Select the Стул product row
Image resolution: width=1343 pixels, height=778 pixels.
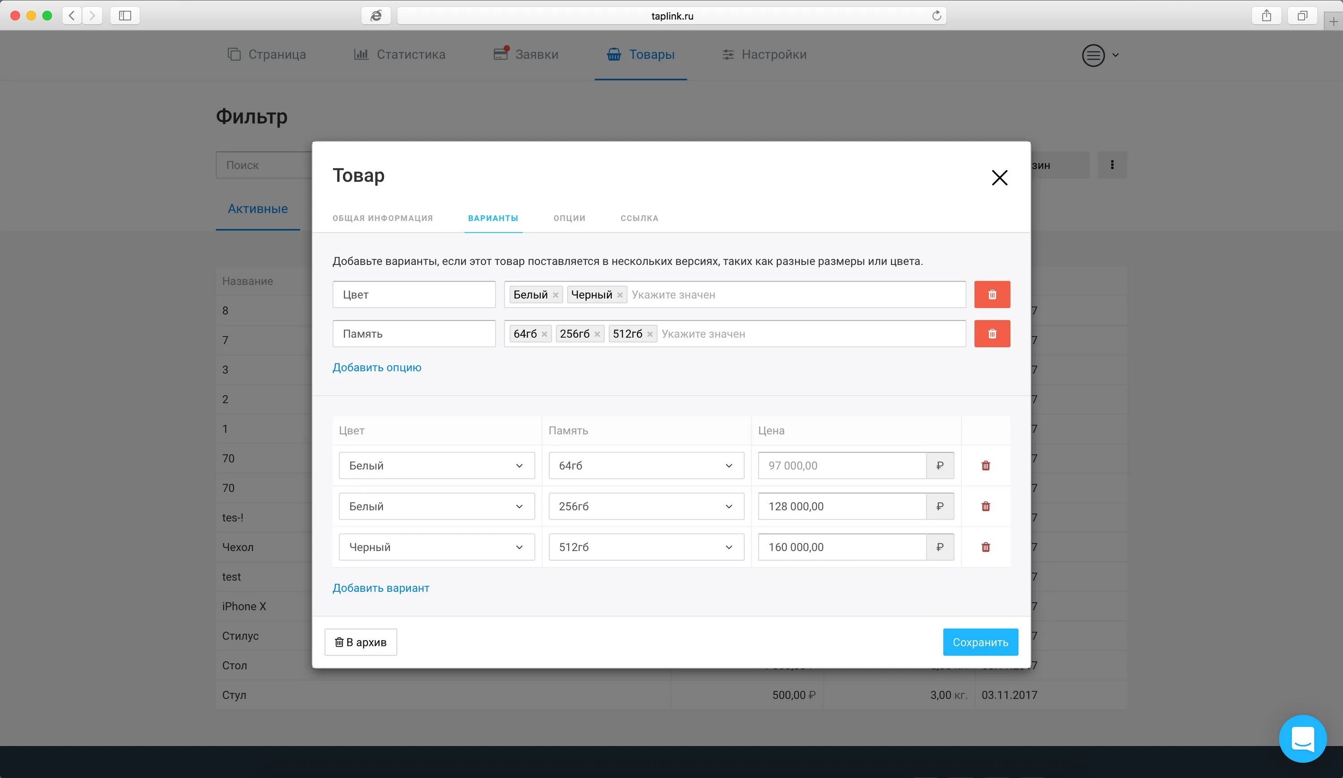671,695
